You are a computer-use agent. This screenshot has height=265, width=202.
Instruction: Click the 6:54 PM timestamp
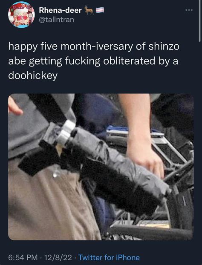coord(23,258)
